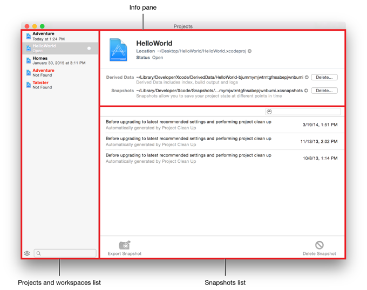Click the open-status dot on HelloWorld row
Image resolution: width=367 pixels, height=290 pixels.
(89, 49)
